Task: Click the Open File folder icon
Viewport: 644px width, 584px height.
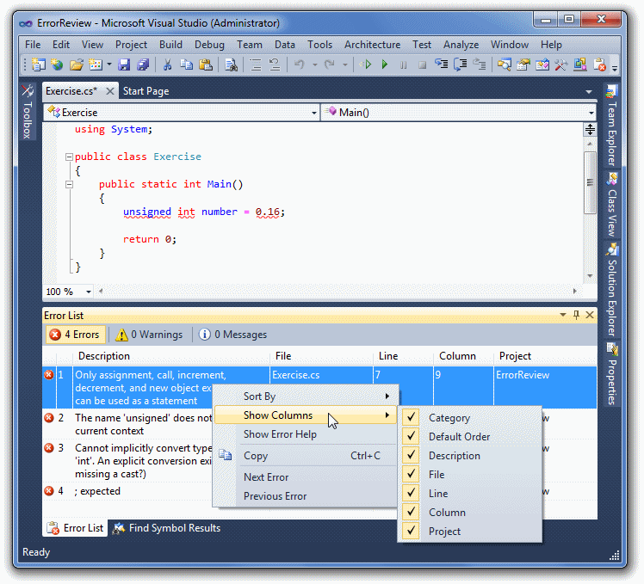Action: click(x=77, y=65)
